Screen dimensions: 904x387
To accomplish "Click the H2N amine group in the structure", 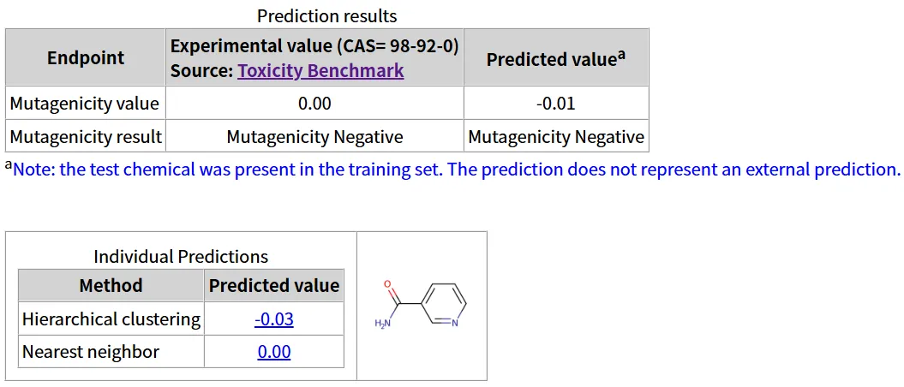I will (x=382, y=323).
